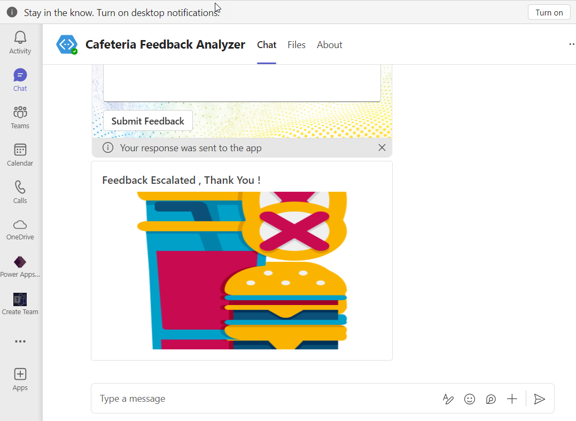The image size is (576, 421).
Task: Open the Create Team app
Action: pos(20,304)
